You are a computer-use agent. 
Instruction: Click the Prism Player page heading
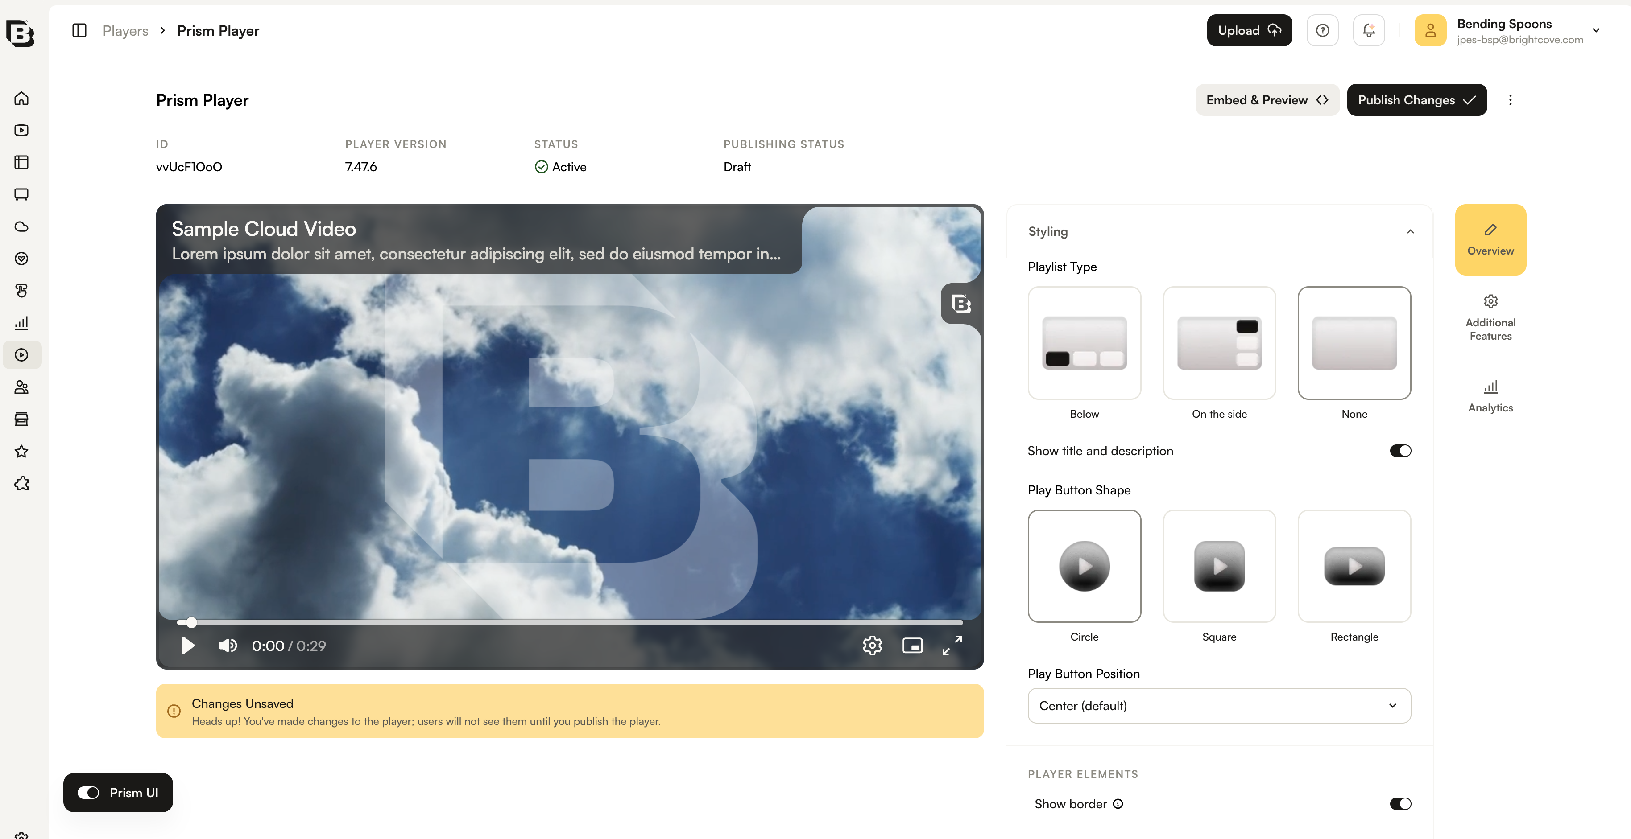coord(202,100)
